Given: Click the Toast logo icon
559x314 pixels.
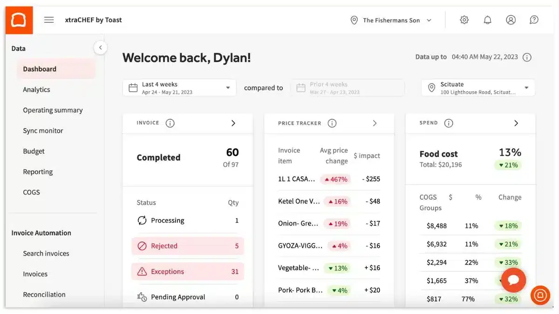Looking at the screenshot, I should click(19, 20).
